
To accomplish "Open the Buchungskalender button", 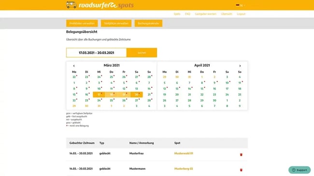I will coord(148,23).
